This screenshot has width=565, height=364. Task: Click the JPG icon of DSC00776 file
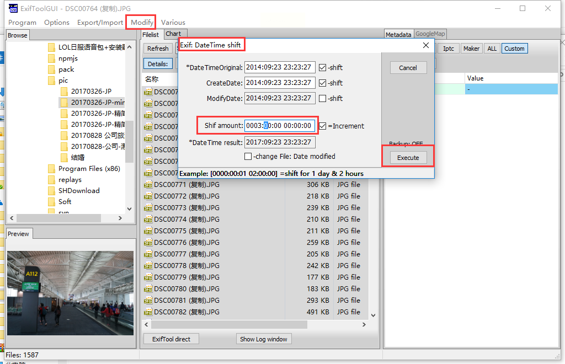coord(148,243)
